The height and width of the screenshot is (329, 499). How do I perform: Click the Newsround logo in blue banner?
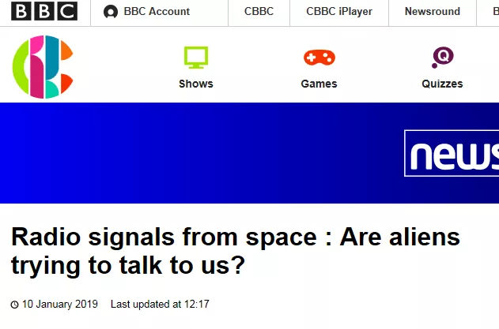(452, 154)
